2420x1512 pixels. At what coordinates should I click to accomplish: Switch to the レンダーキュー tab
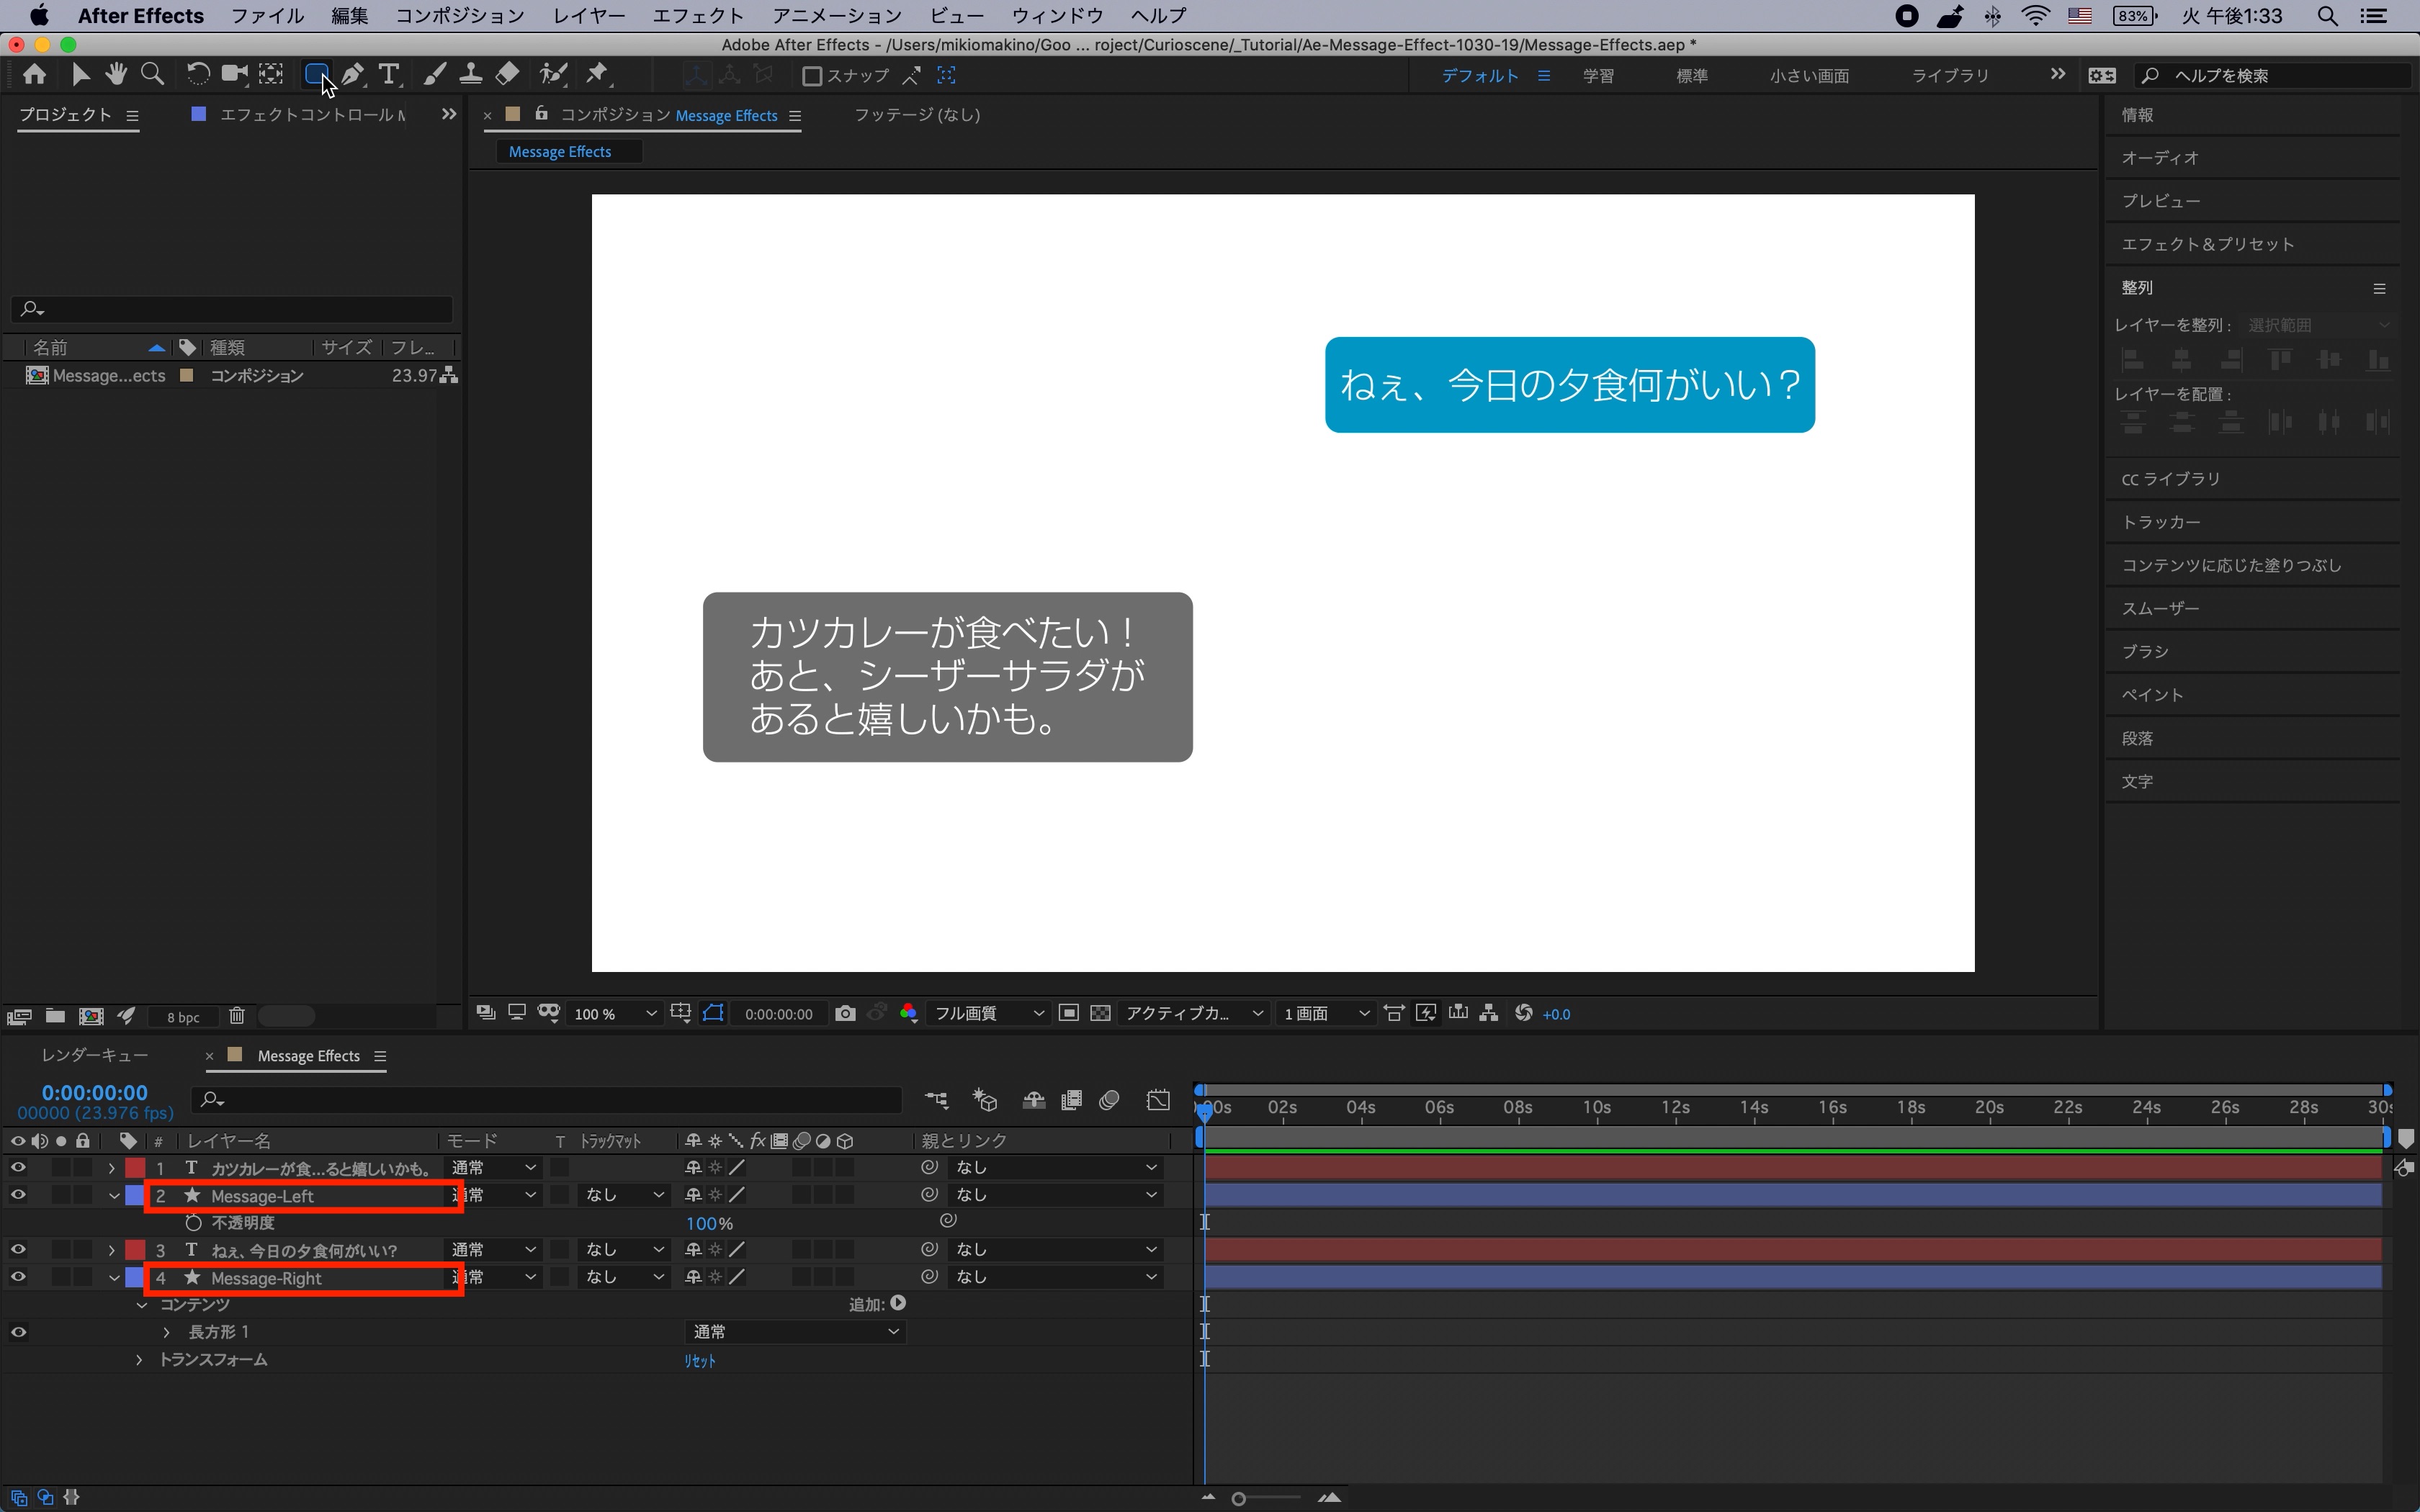[x=95, y=1055]
